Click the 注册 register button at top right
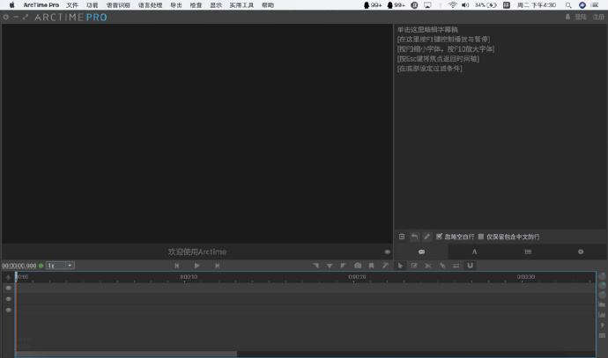608x358 pixels. 598,17
